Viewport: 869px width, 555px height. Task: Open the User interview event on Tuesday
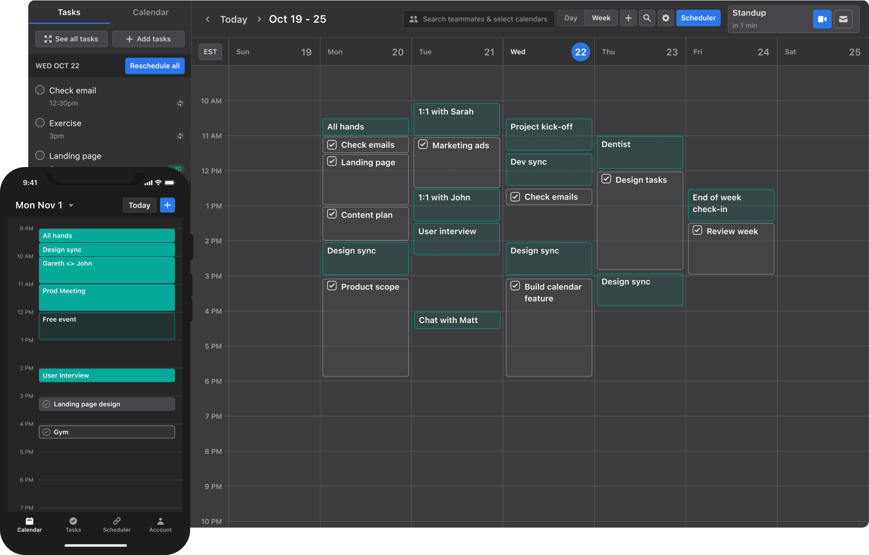pos(457,239)
